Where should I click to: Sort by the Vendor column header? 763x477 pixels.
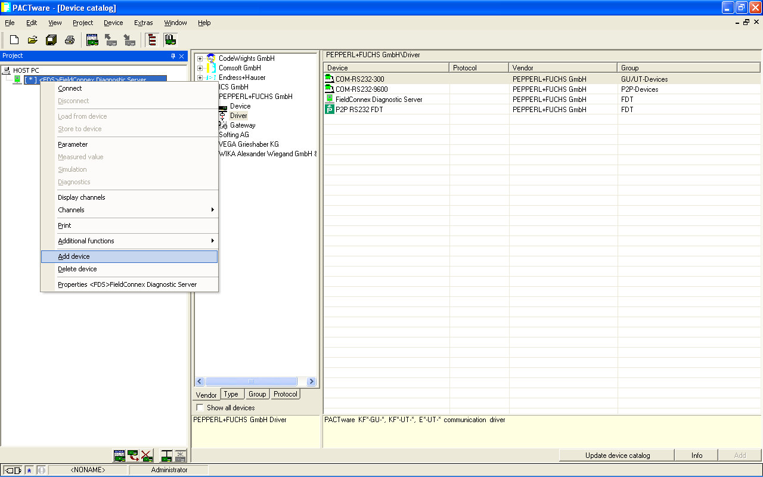pos(563,68)
